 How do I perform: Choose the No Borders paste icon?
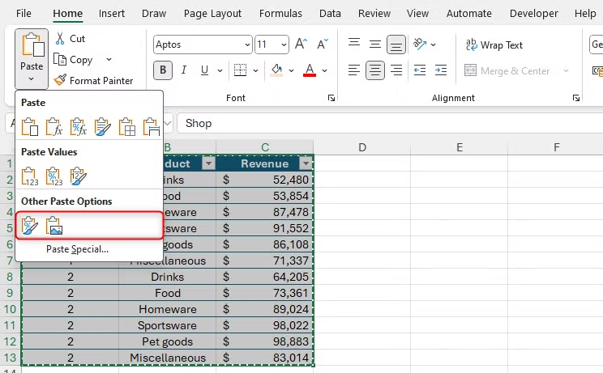pyautogui.click(x=127, y=127)
